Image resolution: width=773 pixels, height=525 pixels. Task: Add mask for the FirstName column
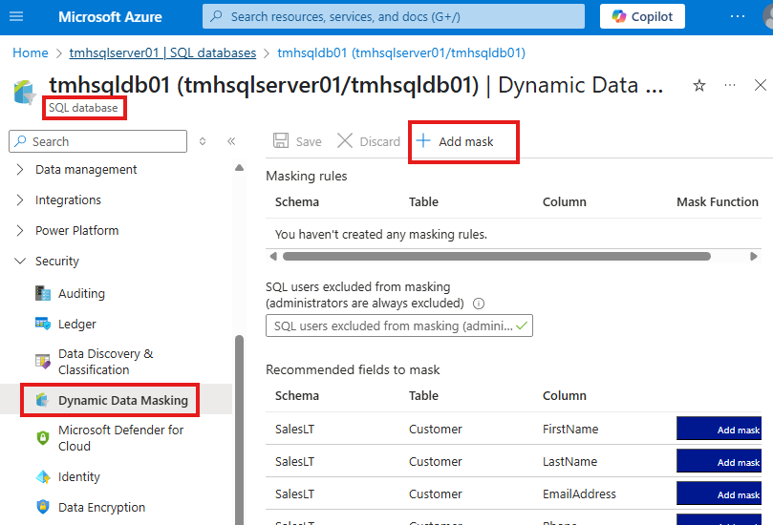pyautogui.click(x=719, y=430)
